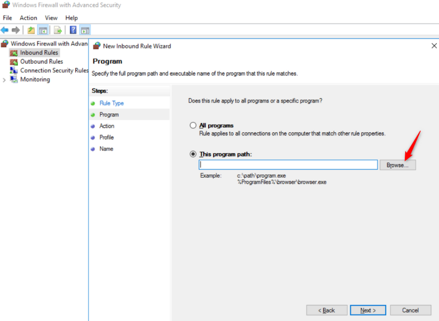Screen dimensions: 439x321
Task: Toggle the Show/Hide Action Pane icon
Action: click(x=85, y=30)
